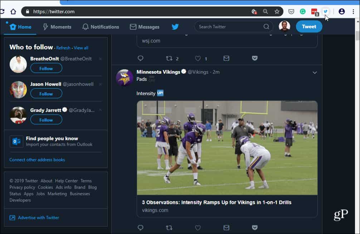Open the Messages tab
Image resolution: width=360 pixels, height=234 pixels.
(145, 27)
